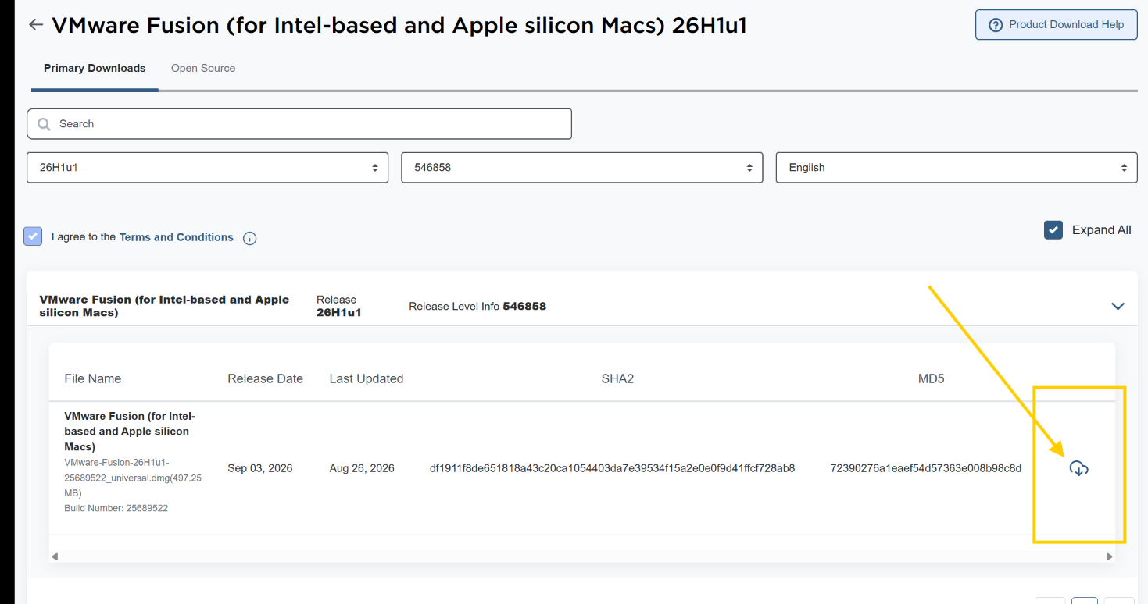The height and width of the screenshot is (604, 1148).
Task: Click the File Name column header
Action: click(93, 378)
